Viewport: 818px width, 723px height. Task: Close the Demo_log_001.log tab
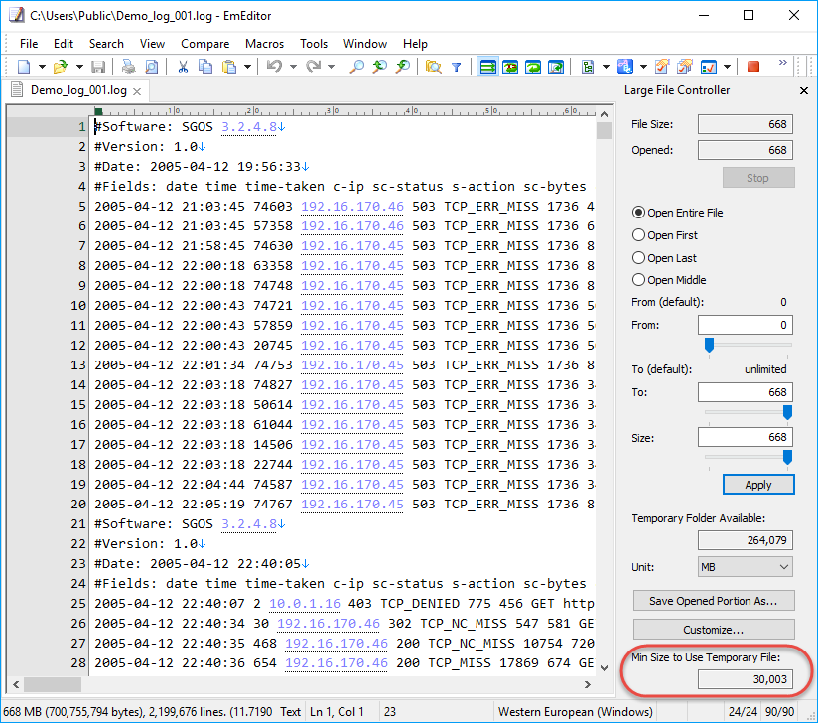click(137, 91)
